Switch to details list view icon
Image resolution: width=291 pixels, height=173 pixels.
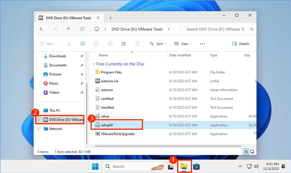pyautogui.click(x=246, y=152)
